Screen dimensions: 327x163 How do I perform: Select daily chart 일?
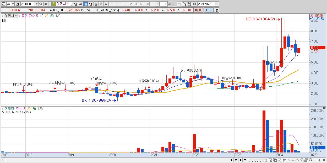(75, 4)
